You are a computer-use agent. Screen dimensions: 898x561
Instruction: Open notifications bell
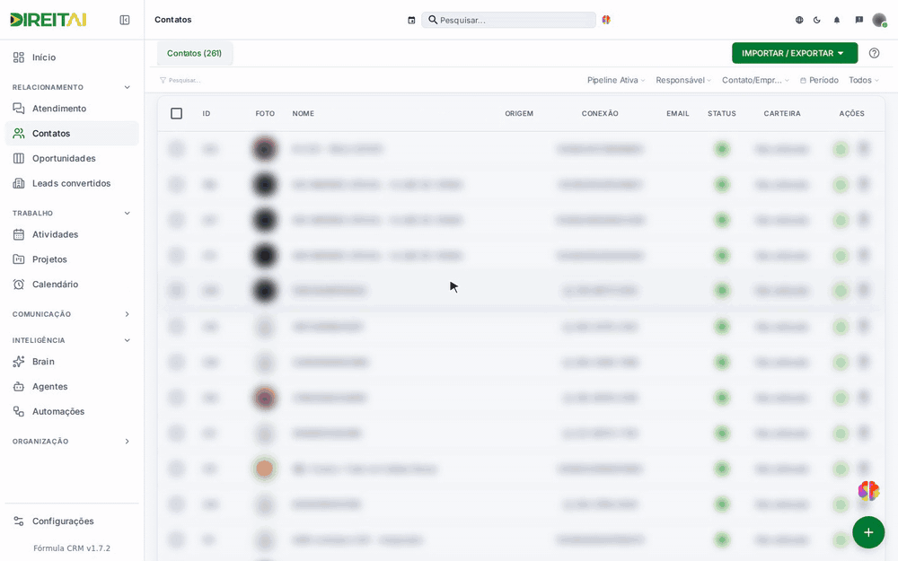[837, 20]
